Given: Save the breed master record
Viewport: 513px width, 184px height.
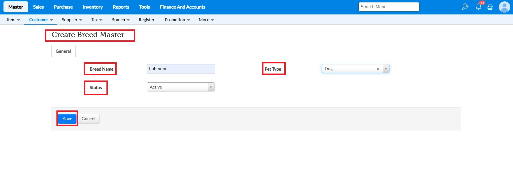Looking at the screenshot, I should 67,119.
